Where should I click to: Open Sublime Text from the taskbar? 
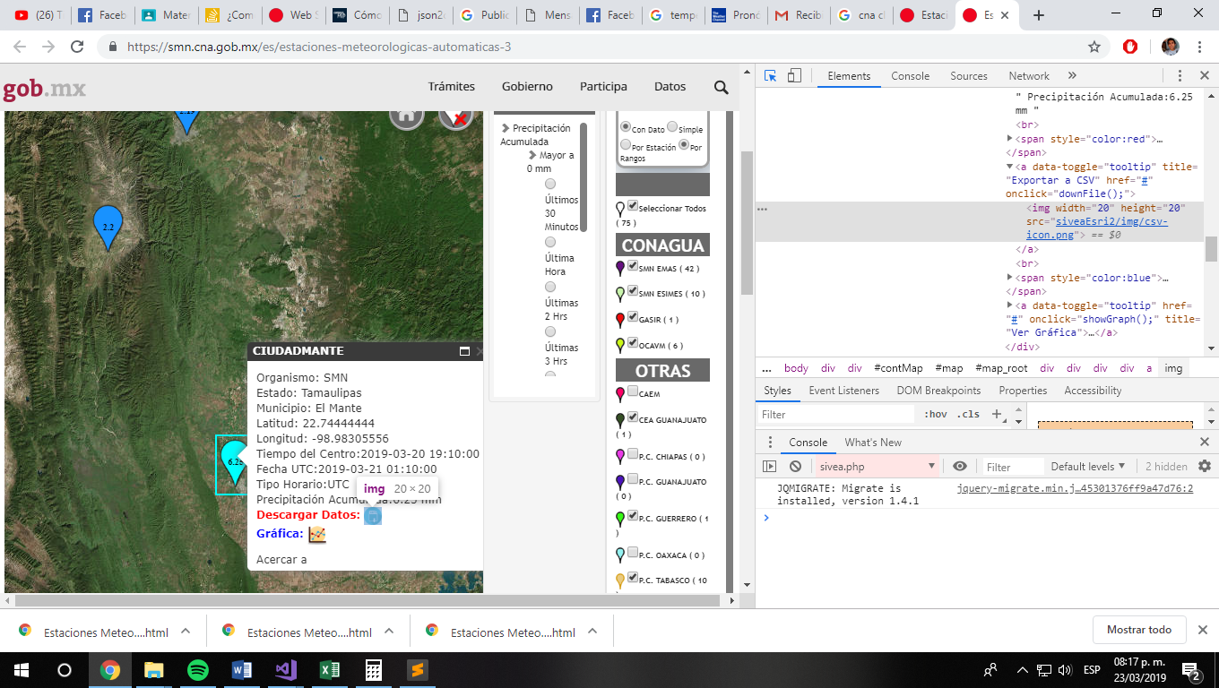pyautogui.click(x=417, y=670)
